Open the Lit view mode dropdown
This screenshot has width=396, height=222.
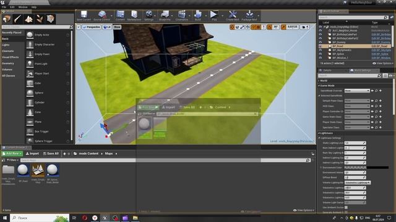(x=107, y=27)
